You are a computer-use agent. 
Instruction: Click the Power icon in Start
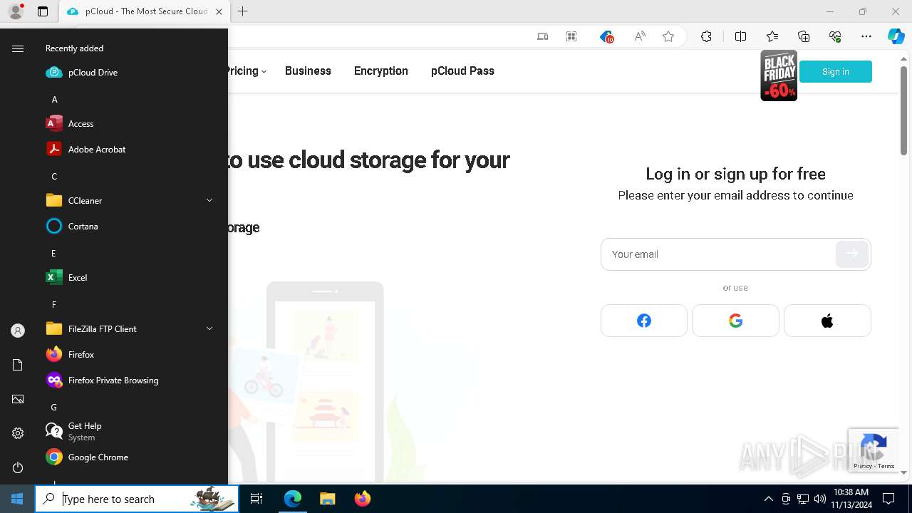[x=18, y=467]
